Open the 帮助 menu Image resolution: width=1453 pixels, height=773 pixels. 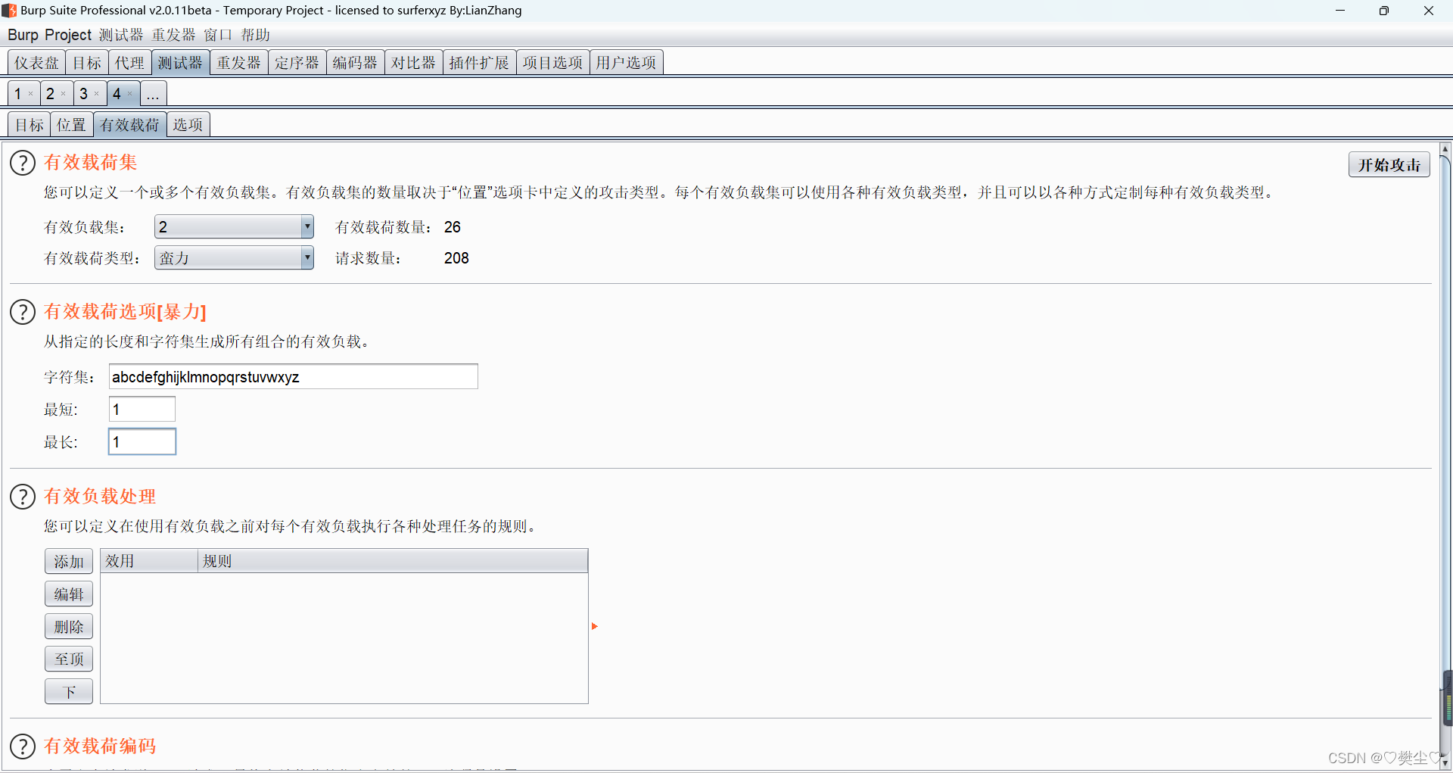click(256, 35)
